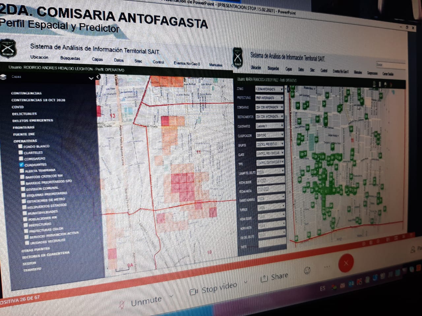Open Datos menu in left SAIT panel
This screenshot has width=422, height=316.
tap(119, 60)
